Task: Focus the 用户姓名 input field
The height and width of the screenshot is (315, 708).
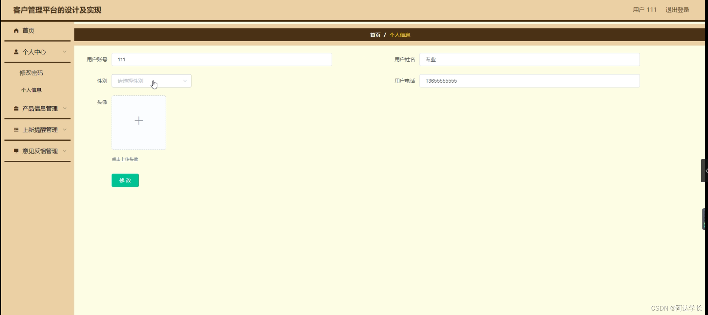Action: click(x=530, y=59)
